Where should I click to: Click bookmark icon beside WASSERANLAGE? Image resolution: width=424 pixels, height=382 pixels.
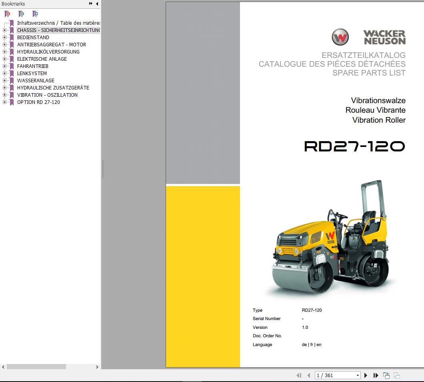tap(12, 80)
